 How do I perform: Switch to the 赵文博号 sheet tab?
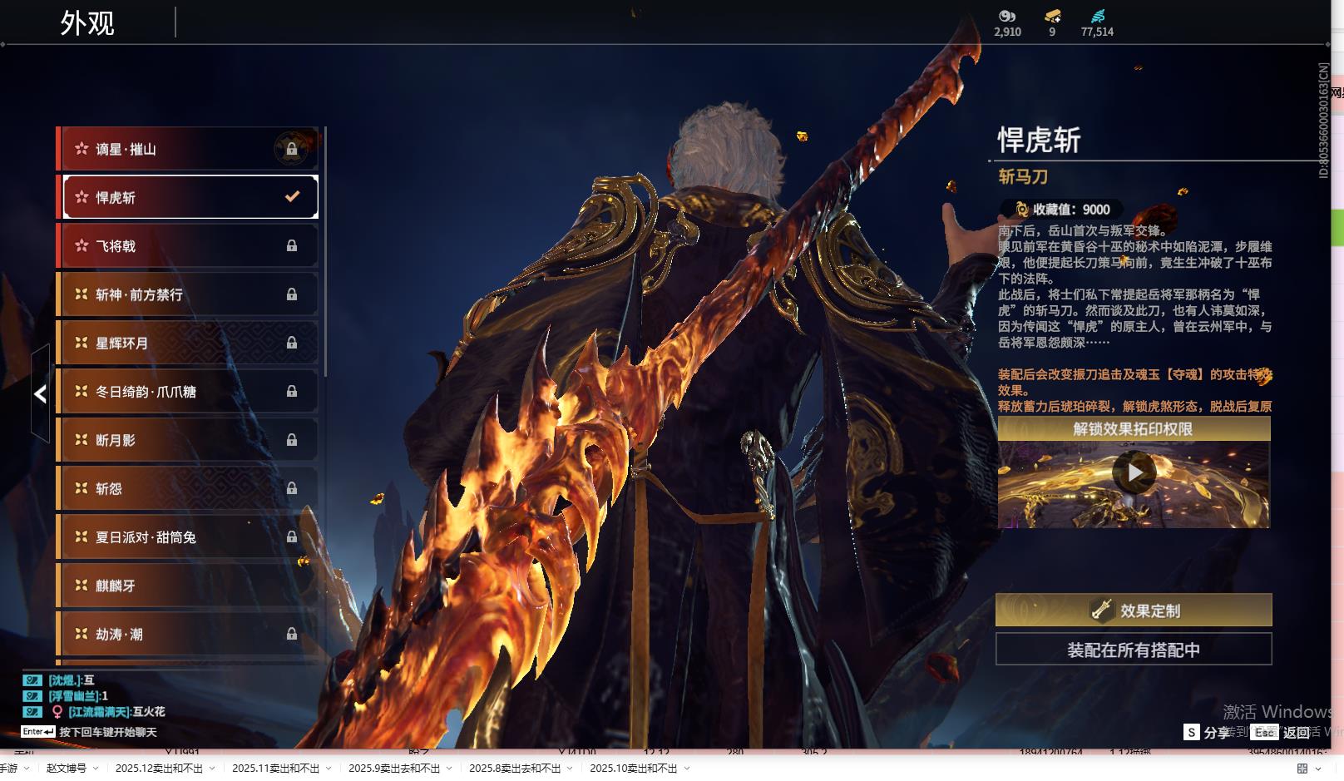(67, 769)
